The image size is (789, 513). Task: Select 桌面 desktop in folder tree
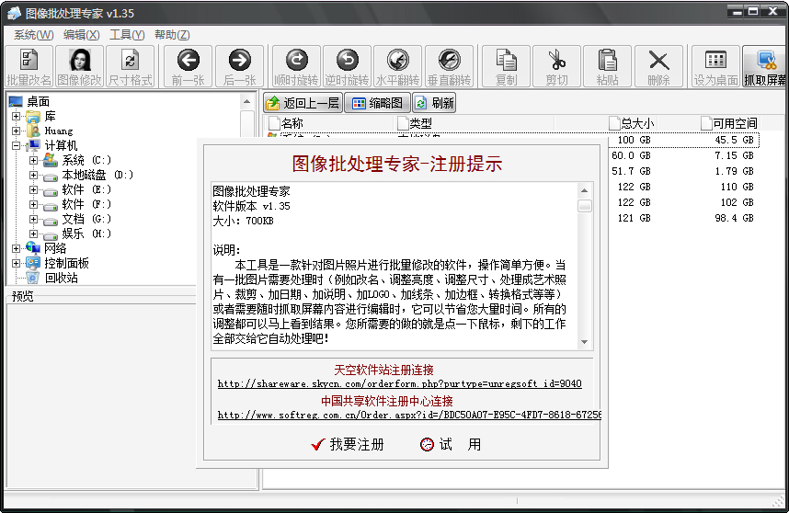click(39, 102)
